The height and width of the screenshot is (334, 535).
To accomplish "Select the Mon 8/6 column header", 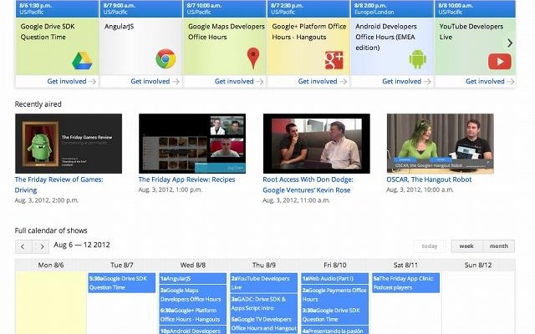I will (x=51, y=265).
